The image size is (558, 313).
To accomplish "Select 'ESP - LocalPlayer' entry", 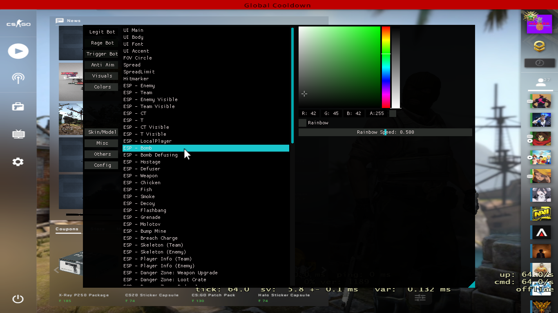I will pos(206,141).
